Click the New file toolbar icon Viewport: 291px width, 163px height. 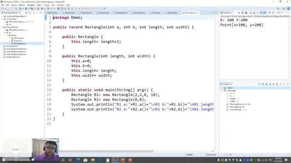click(x=2, y=9)
